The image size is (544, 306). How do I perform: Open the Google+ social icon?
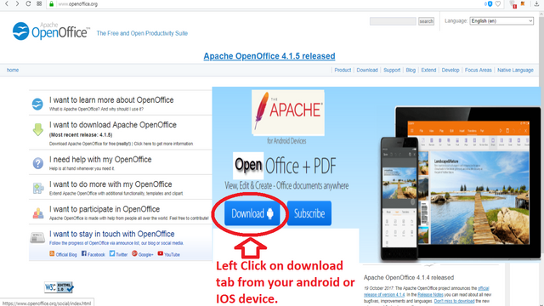point(134,253)
